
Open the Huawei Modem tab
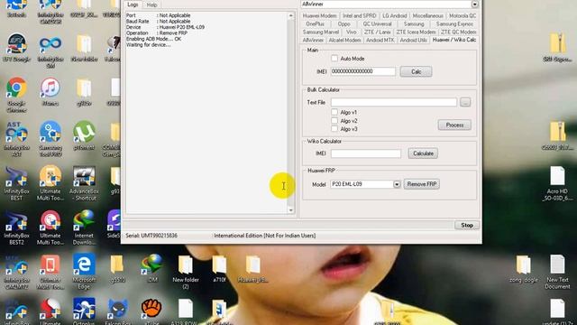coord(319,16)
